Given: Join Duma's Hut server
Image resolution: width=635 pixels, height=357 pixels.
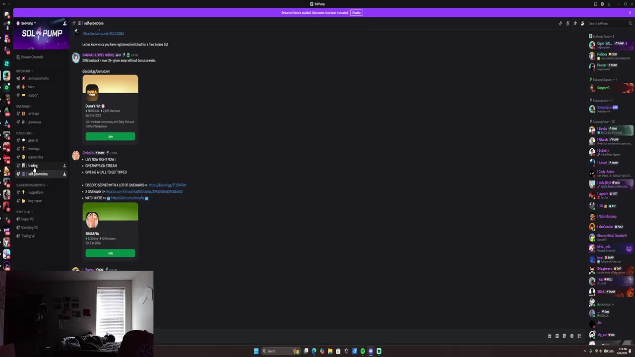Looking at the screenshot, I should (110, 136).
